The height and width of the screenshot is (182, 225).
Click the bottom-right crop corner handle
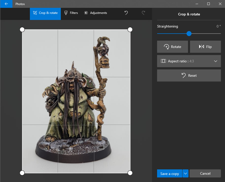coord(130,173)
